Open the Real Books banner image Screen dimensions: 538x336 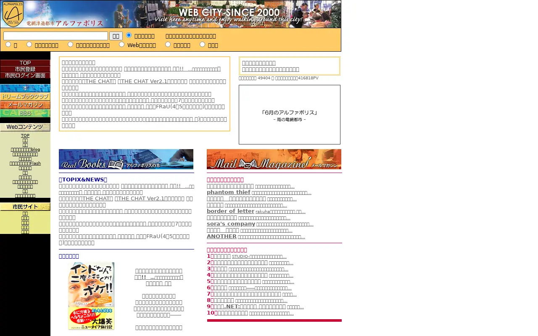[x=126, y=159]
